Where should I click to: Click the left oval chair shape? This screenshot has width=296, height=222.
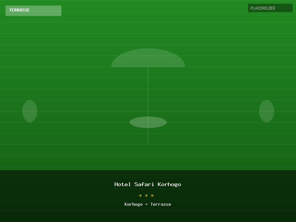tap(30, 111)
